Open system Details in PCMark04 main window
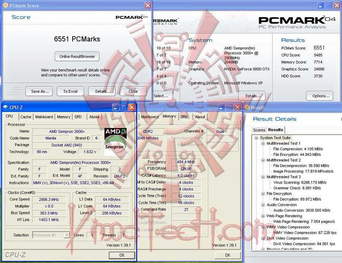 252,96
